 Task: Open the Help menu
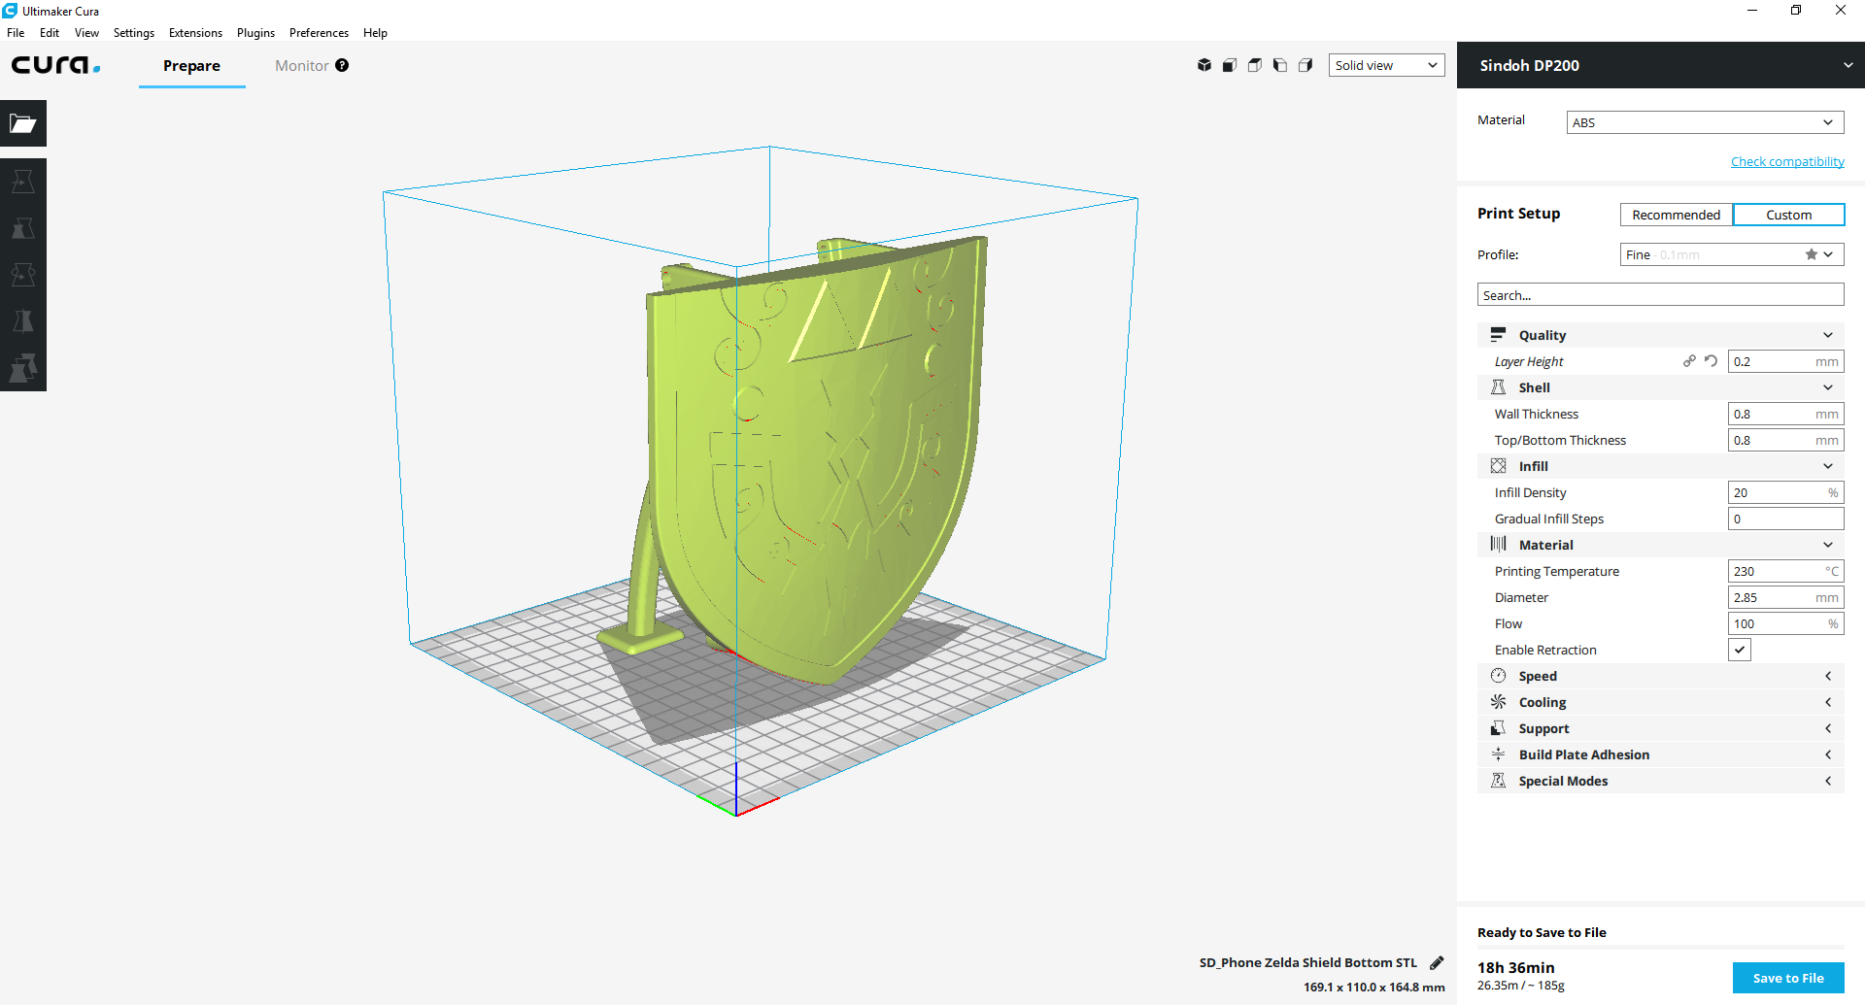[x=375, y=32]
